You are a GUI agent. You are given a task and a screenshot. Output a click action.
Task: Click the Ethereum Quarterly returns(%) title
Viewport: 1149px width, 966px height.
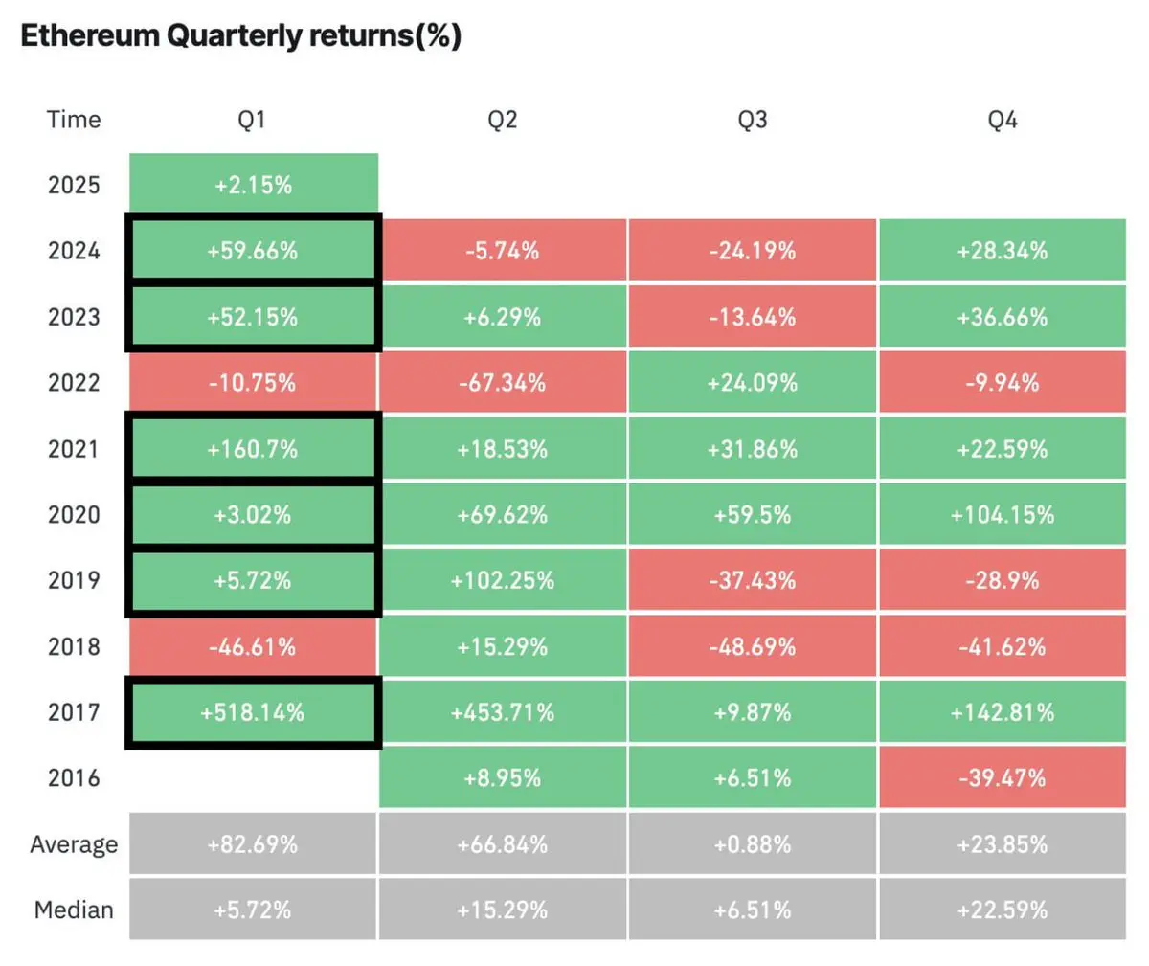point(240,36)
